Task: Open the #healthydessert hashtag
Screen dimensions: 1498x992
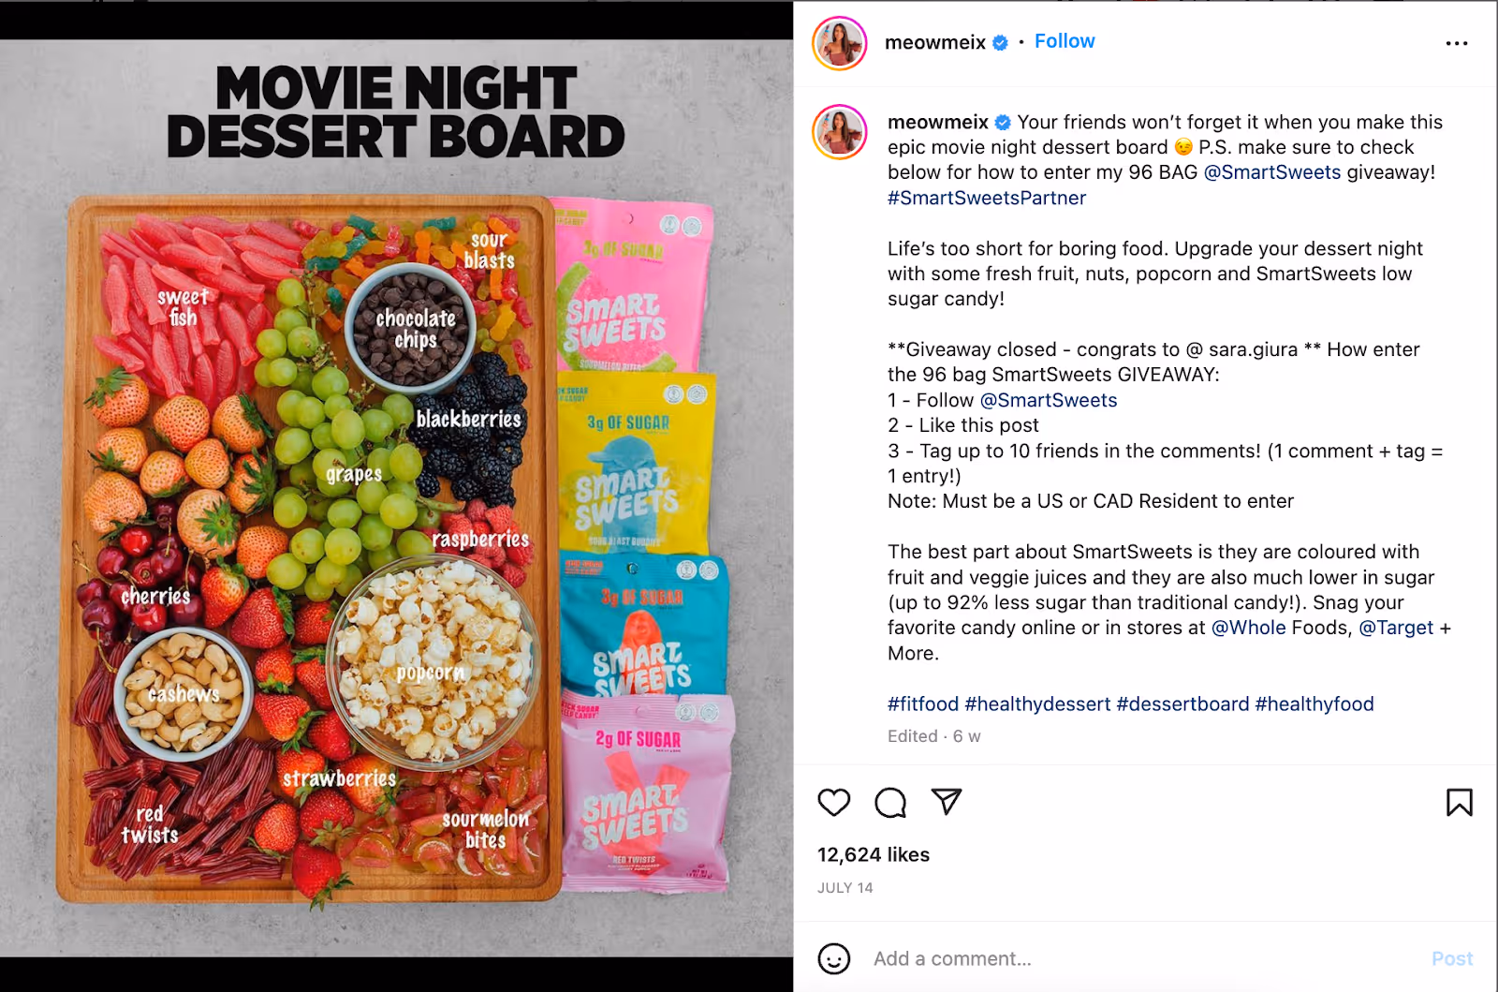Action: 1037,703
